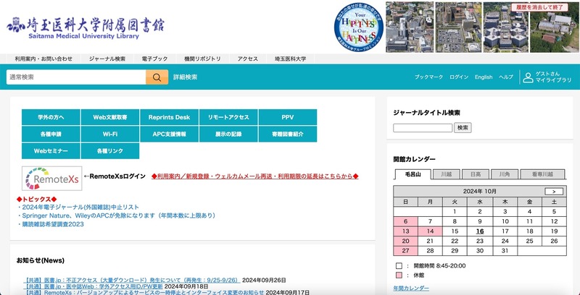Screen dimensions: 580x295
Task: Open the 電子ブック menu item
Action: [154, 59]
